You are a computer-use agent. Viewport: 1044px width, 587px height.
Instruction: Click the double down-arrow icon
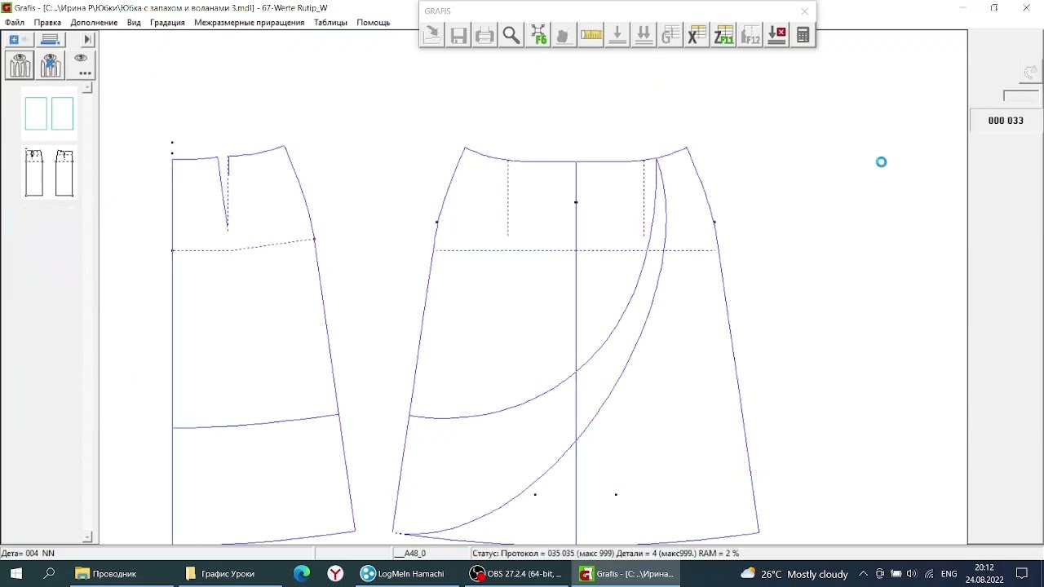click(x=644, y=35)
